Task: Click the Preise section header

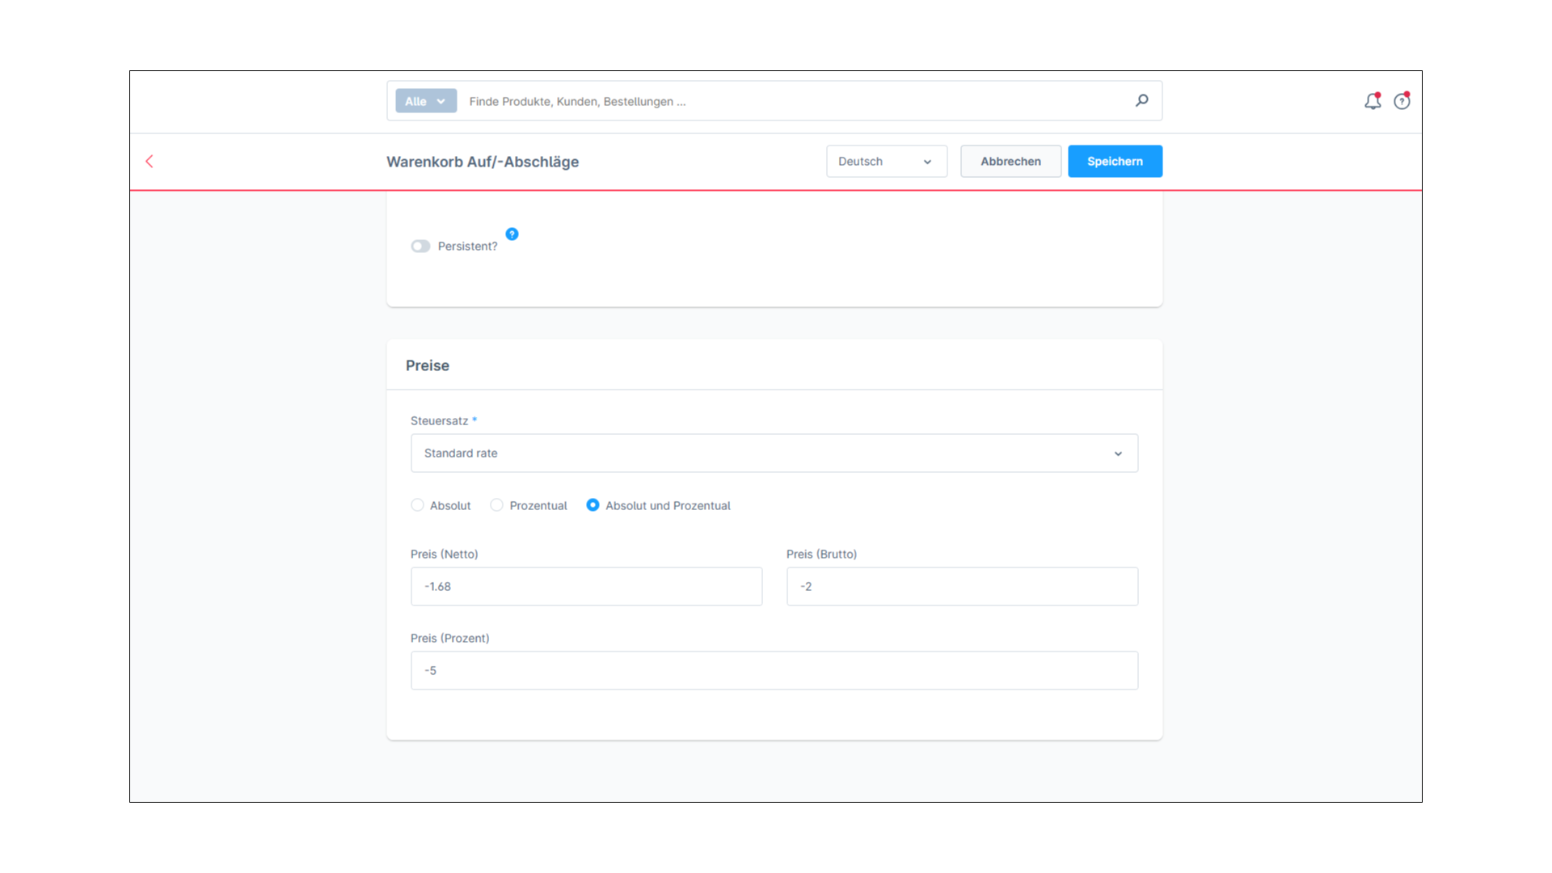Action: coord(426,365)
